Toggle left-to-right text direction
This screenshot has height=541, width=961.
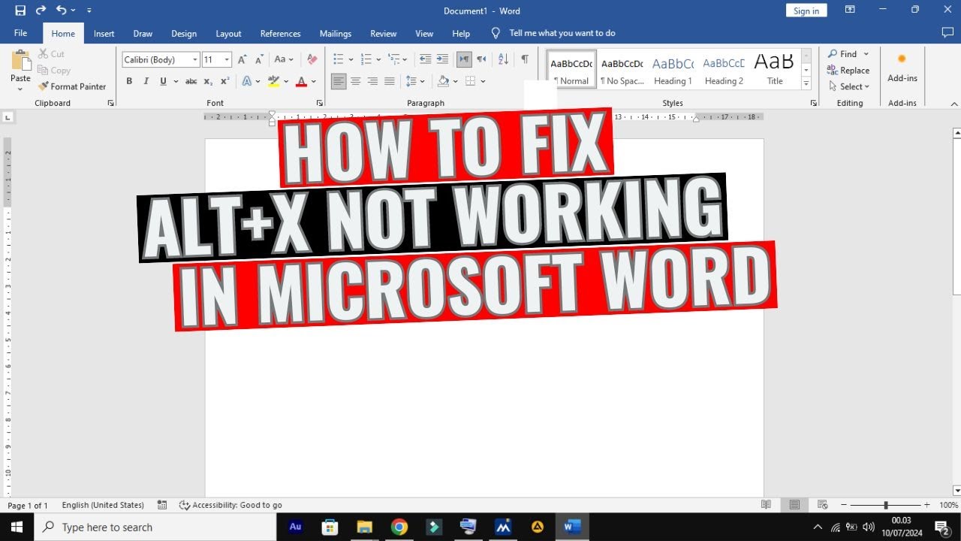[x=464, y=59]
